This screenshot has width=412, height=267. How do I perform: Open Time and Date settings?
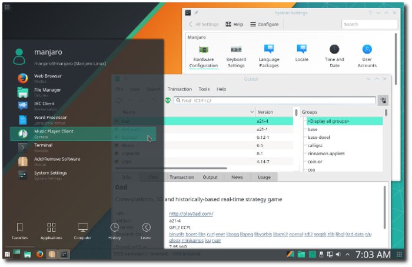tap(334, 56)
